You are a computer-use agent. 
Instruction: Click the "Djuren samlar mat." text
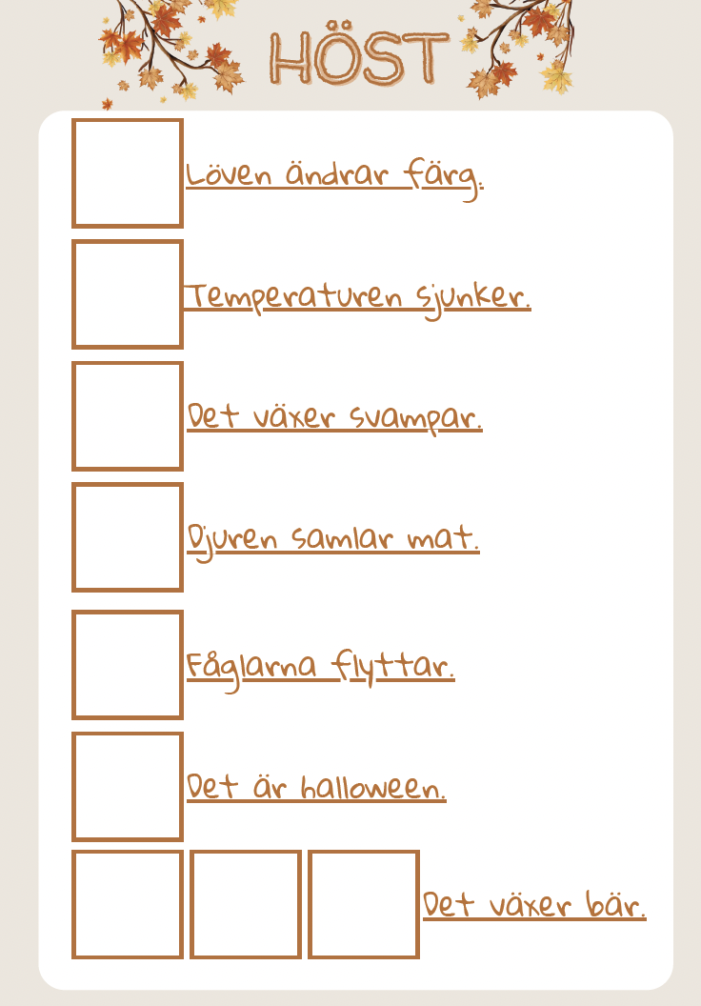333,539
